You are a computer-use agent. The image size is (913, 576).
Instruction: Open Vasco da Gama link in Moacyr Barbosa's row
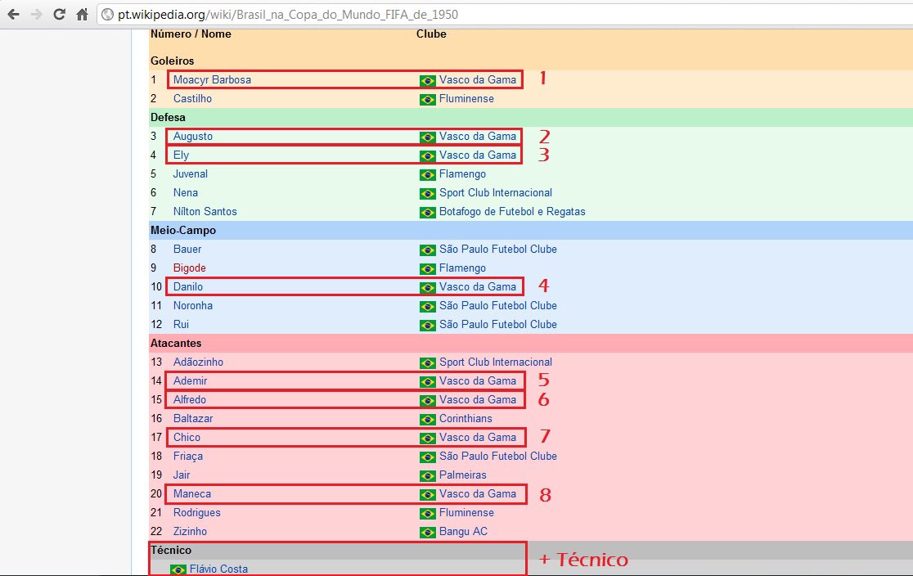pyautogui.click(x=478, y=80)
